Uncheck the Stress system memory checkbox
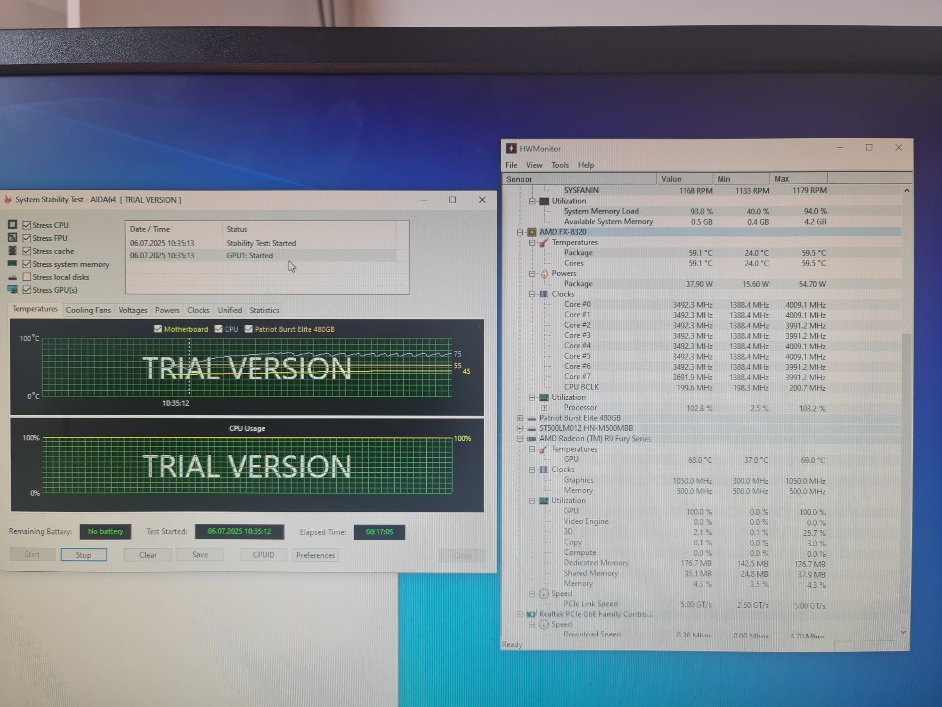 click(27, 264)
